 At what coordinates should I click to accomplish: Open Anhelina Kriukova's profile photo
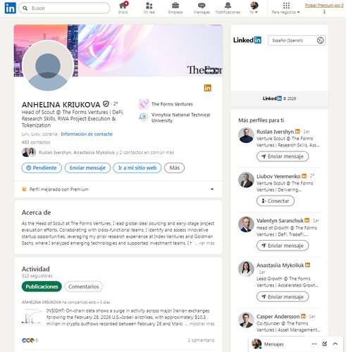pyautogui.click(x=48, y=65)
